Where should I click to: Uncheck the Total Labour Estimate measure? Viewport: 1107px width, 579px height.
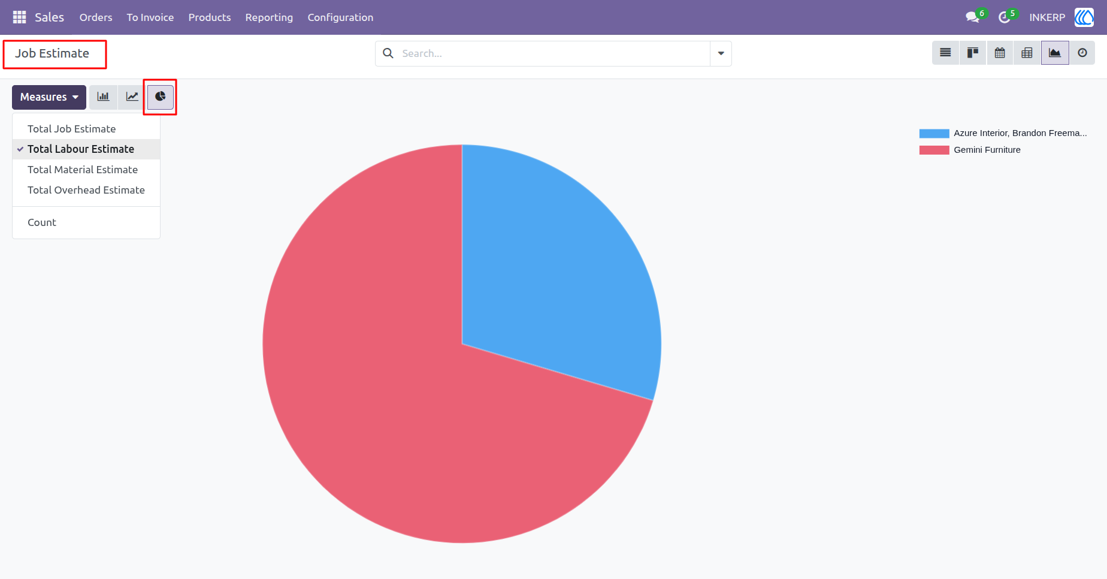tap(86, 149)
